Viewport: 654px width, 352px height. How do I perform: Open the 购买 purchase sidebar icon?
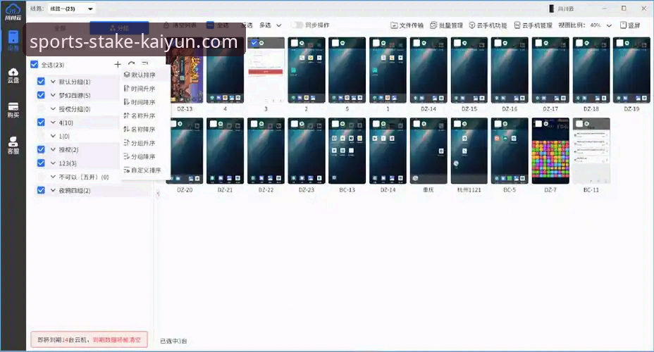(x=13, y=110)
